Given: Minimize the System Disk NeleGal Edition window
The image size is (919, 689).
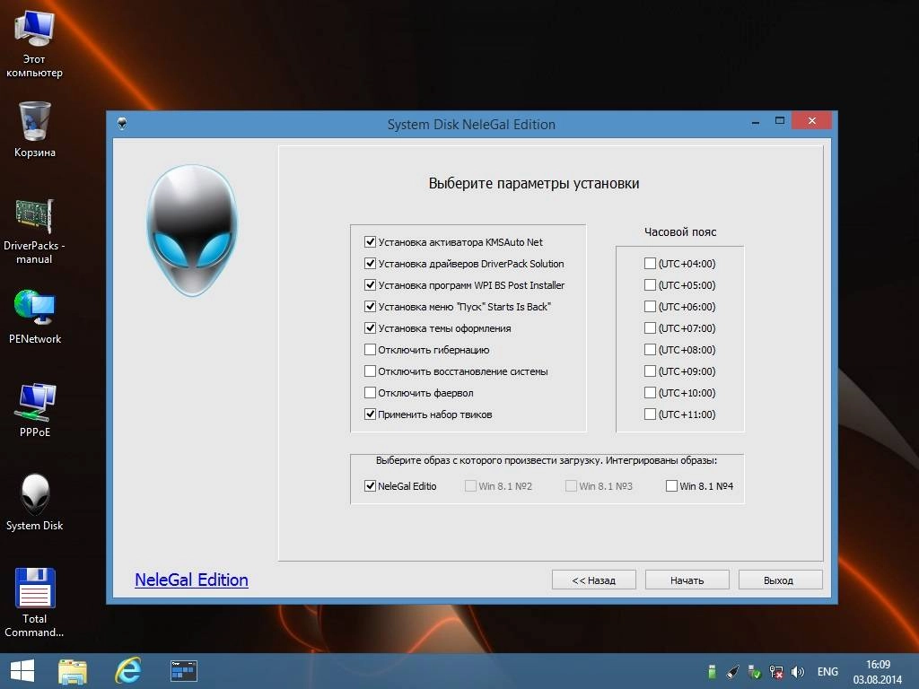Looking at the screenshot, I should click(x=756, y=122).
